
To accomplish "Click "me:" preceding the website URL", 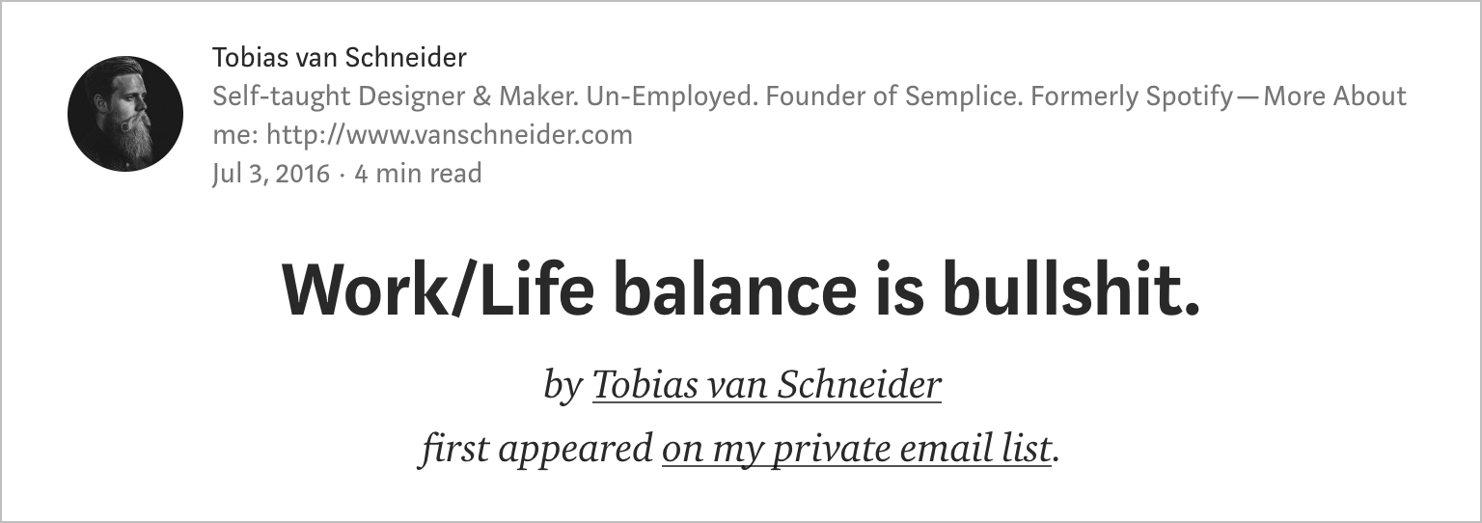I will (235, 135).
